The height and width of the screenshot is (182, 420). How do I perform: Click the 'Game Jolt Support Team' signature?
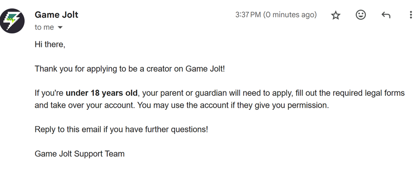79,154
